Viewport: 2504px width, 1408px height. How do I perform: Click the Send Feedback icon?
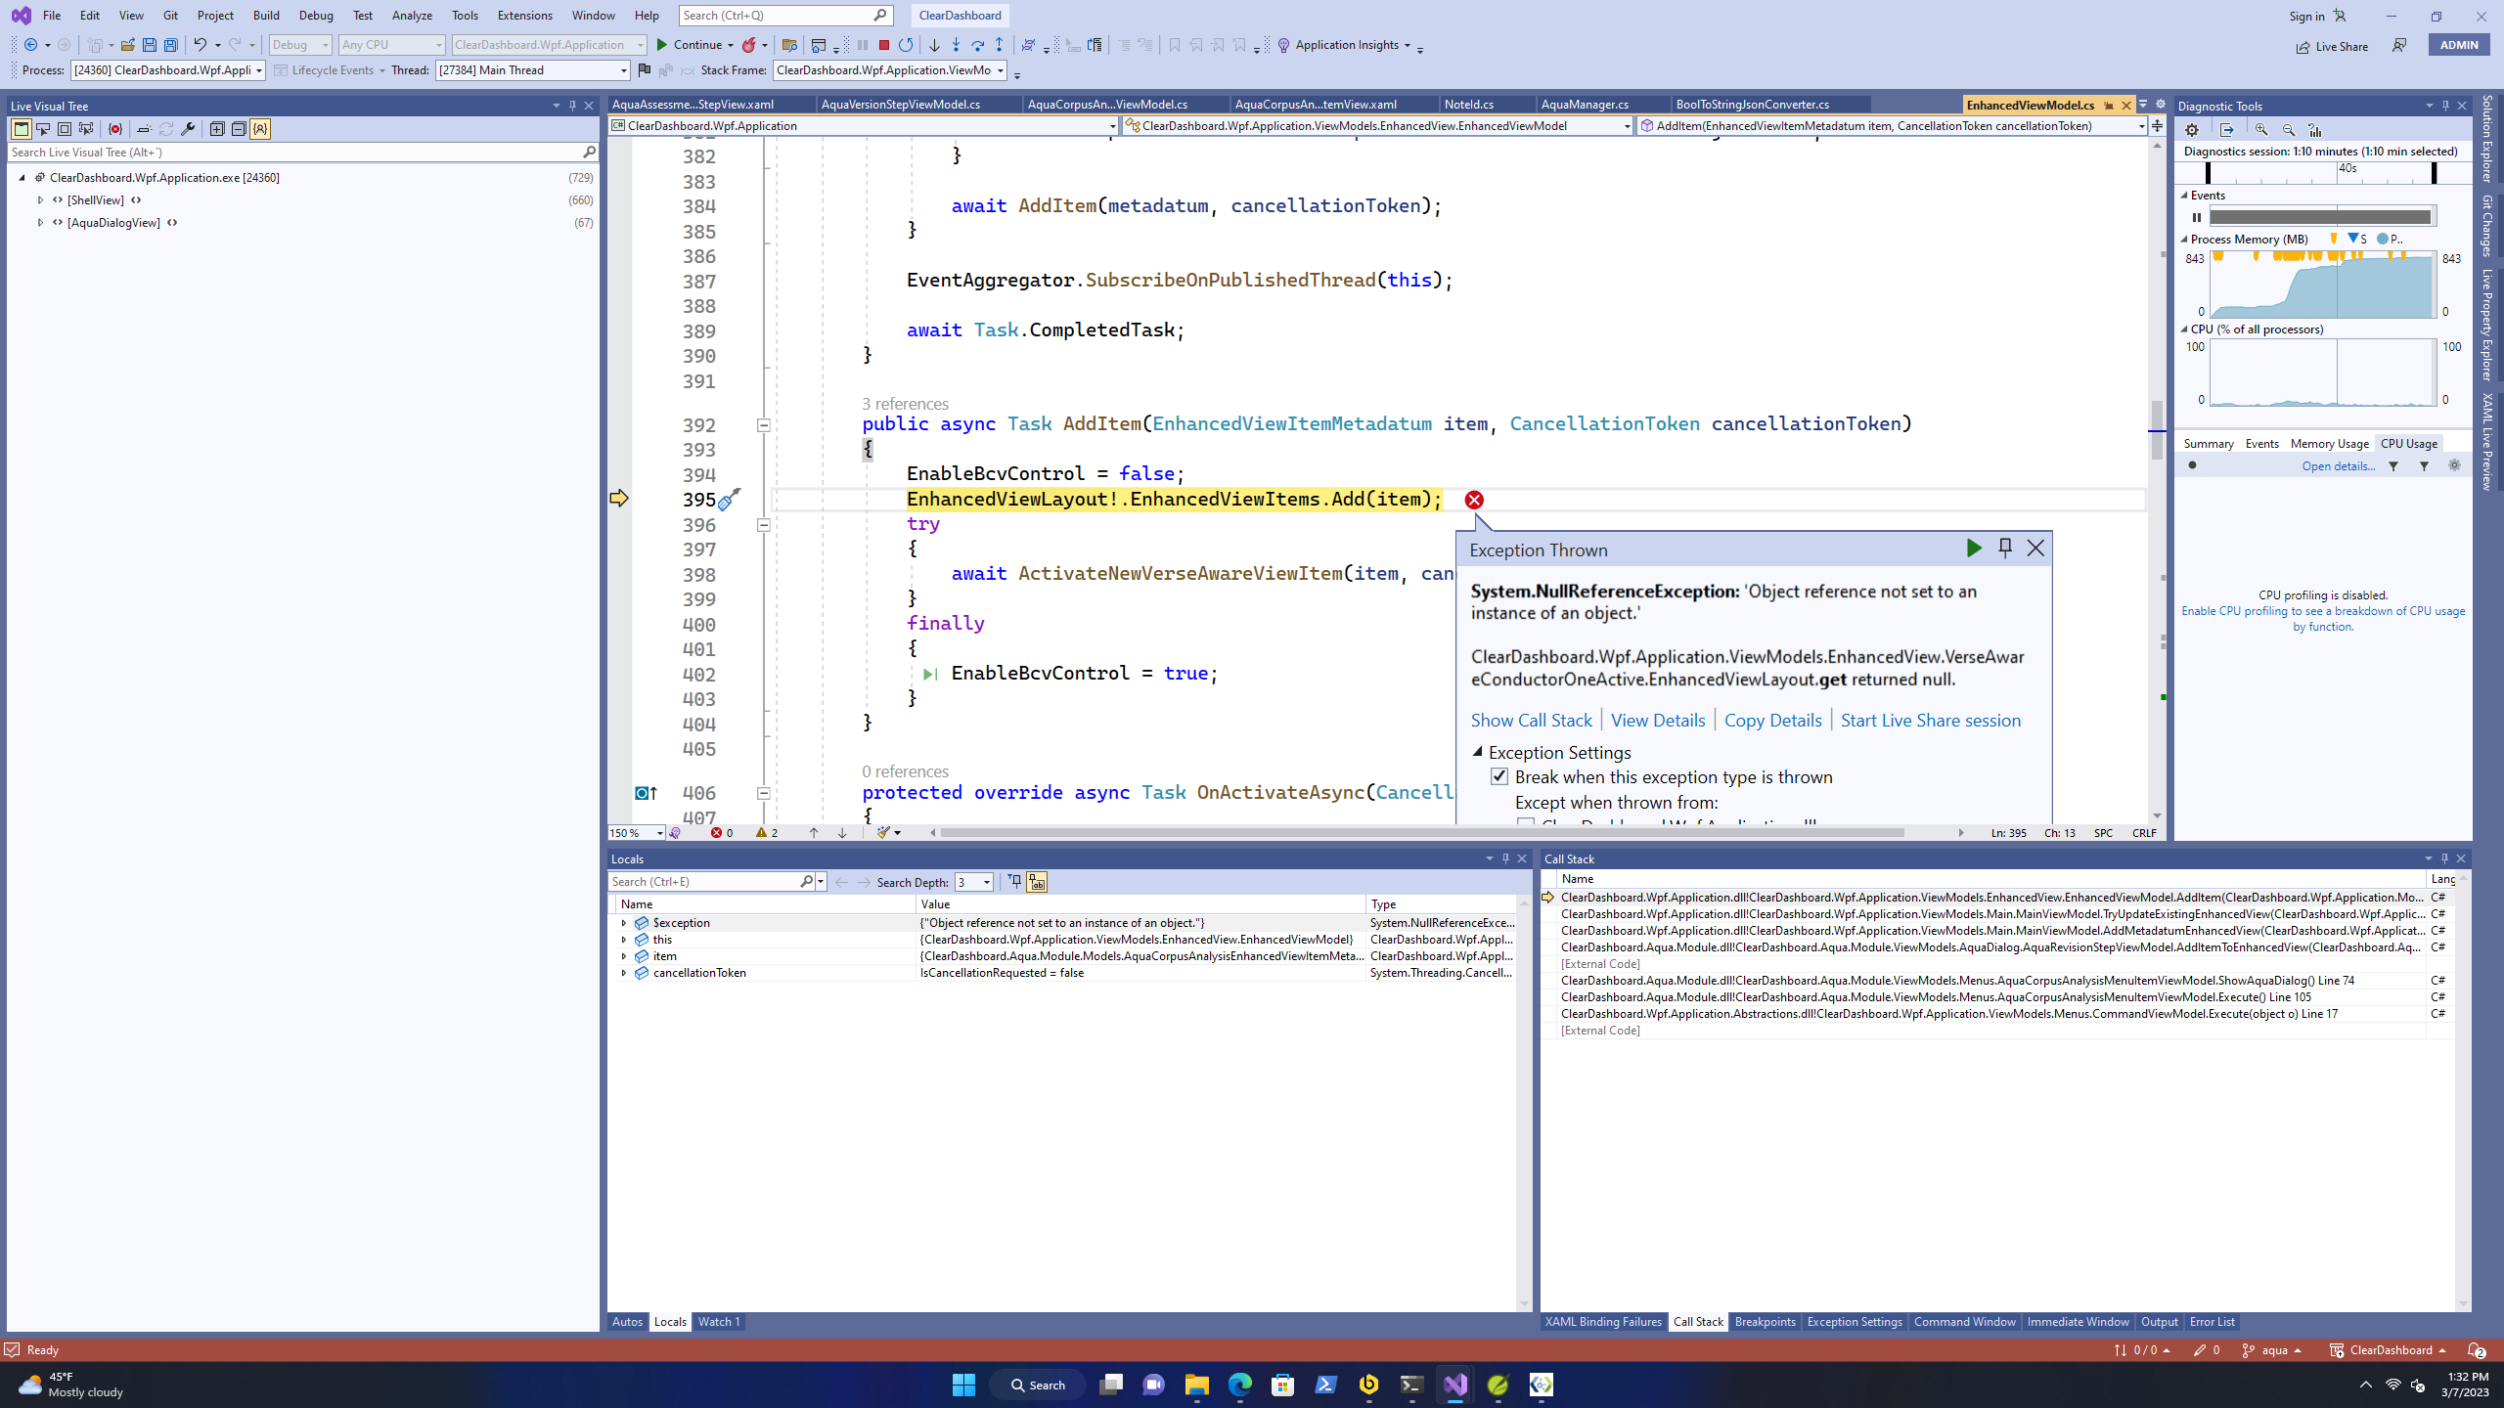pos(2399,46)
